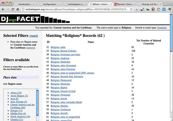Filter by Middle East (4)

pos(18,114)
